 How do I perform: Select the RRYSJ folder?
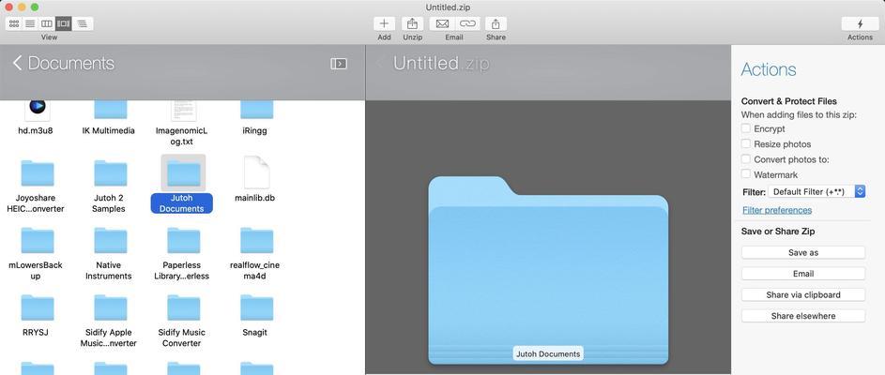coord(38,307)
